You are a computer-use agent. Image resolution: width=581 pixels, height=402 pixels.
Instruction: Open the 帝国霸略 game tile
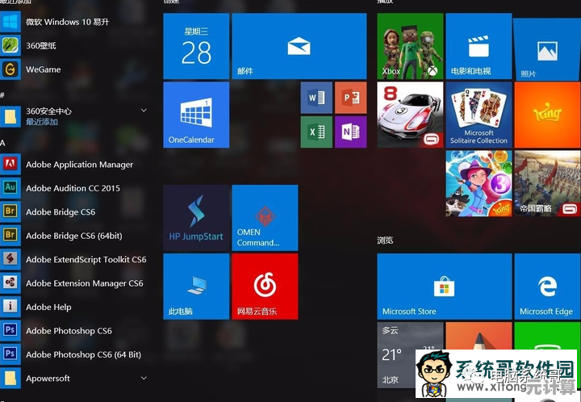(x=547, y=183)
